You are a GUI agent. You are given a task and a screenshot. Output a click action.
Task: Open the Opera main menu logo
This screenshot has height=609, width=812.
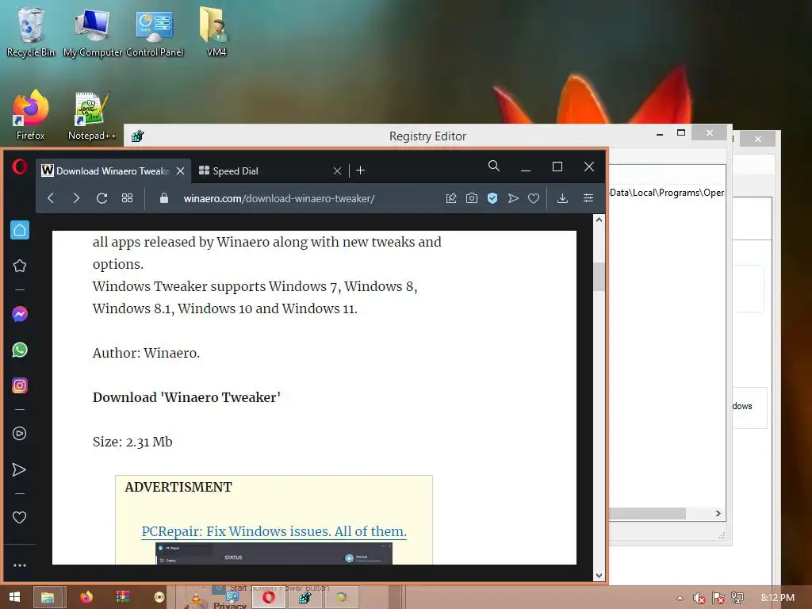pos(20,167)
